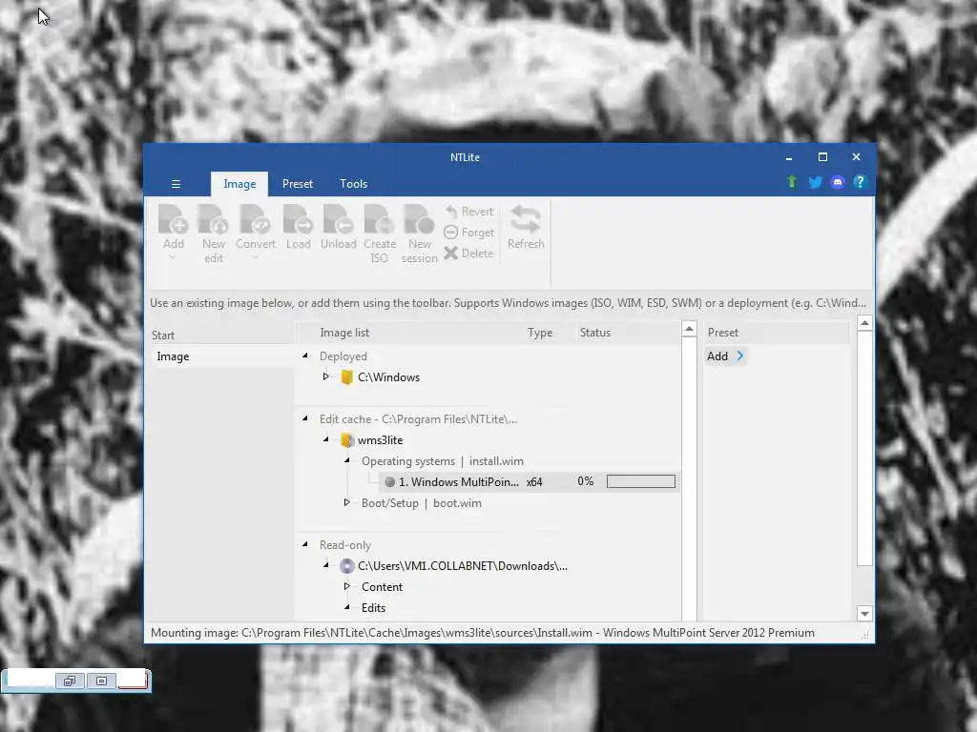
Task: Collapse the Deployed group
Action: pyautogui.click(x=304, y=356)
